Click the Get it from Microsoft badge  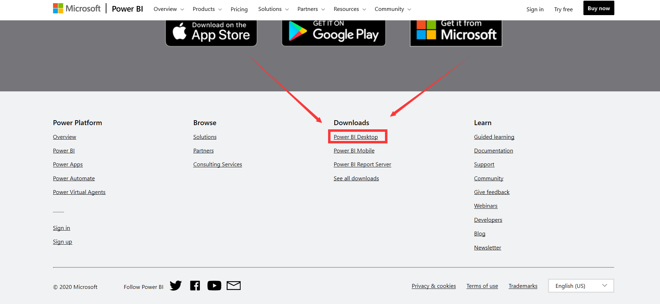click(x=456, y=33)
